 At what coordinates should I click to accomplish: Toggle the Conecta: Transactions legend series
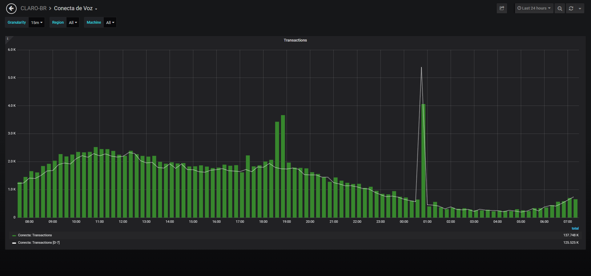(35, 235)
